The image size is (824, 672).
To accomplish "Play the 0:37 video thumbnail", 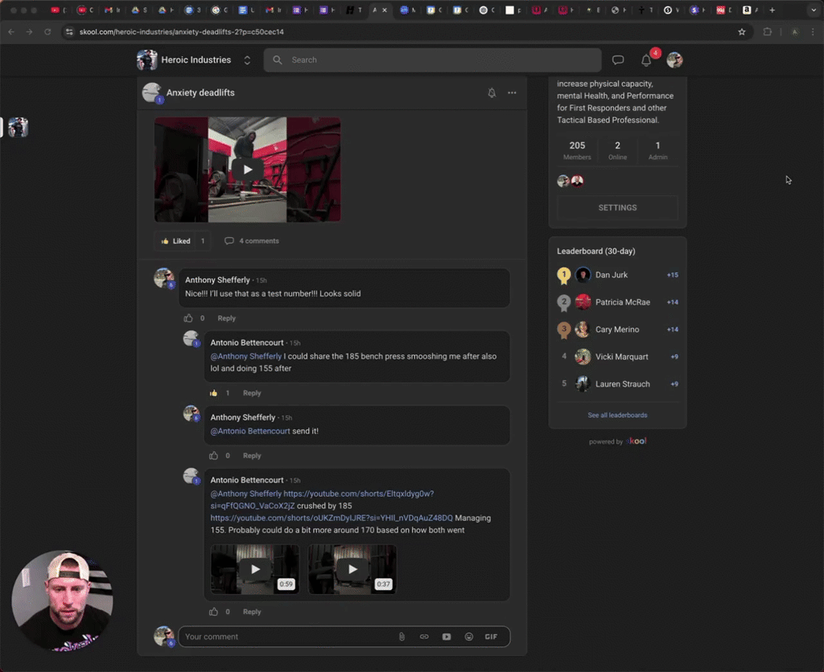I will click(x=352, y=569).
